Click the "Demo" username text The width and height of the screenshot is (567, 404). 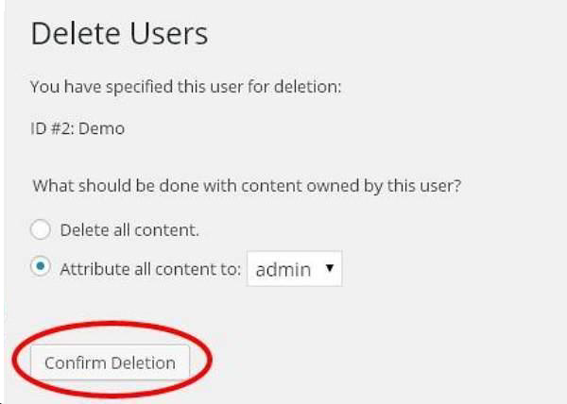pyautogui.click(x=101, y=128)
